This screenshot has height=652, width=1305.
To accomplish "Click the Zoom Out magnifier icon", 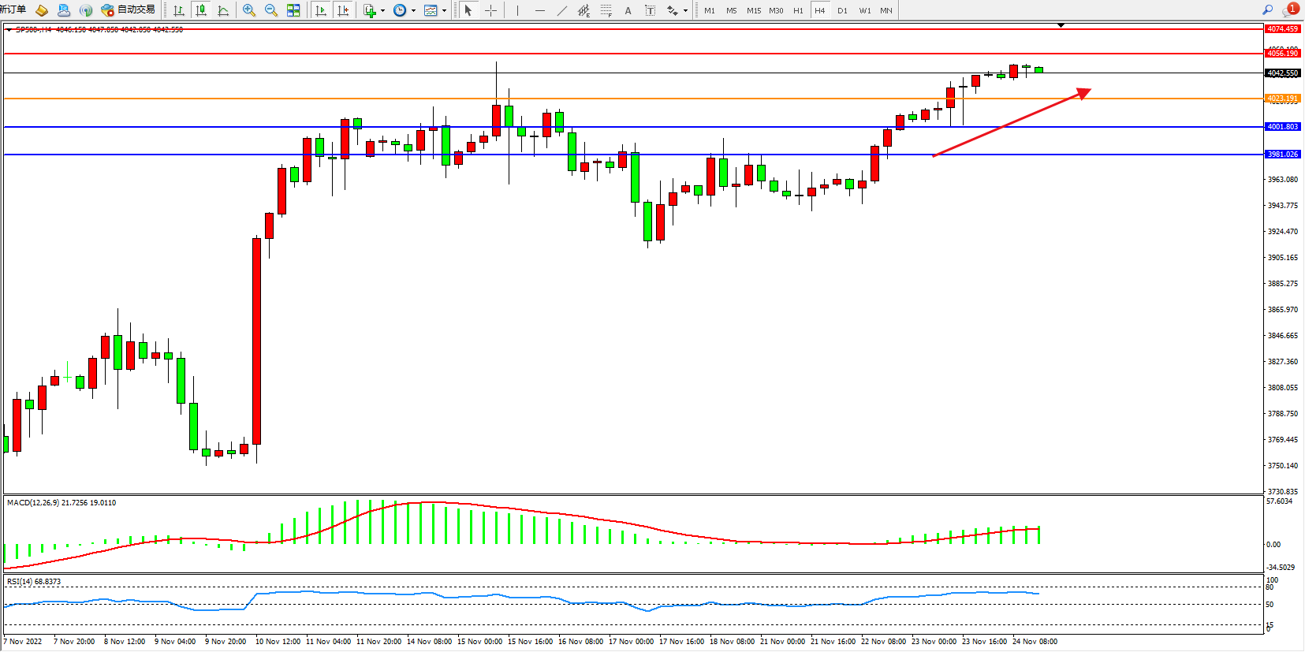I will (x=271, y=10).
